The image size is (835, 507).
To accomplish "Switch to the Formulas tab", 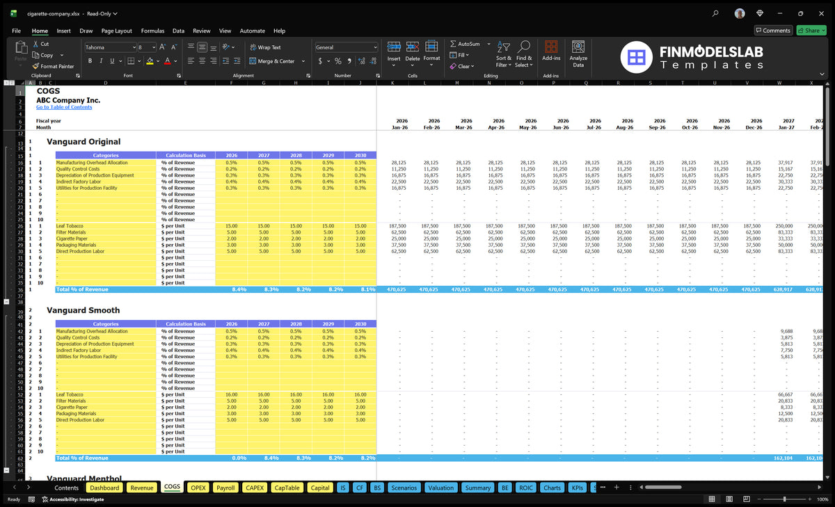I will 152,31.
